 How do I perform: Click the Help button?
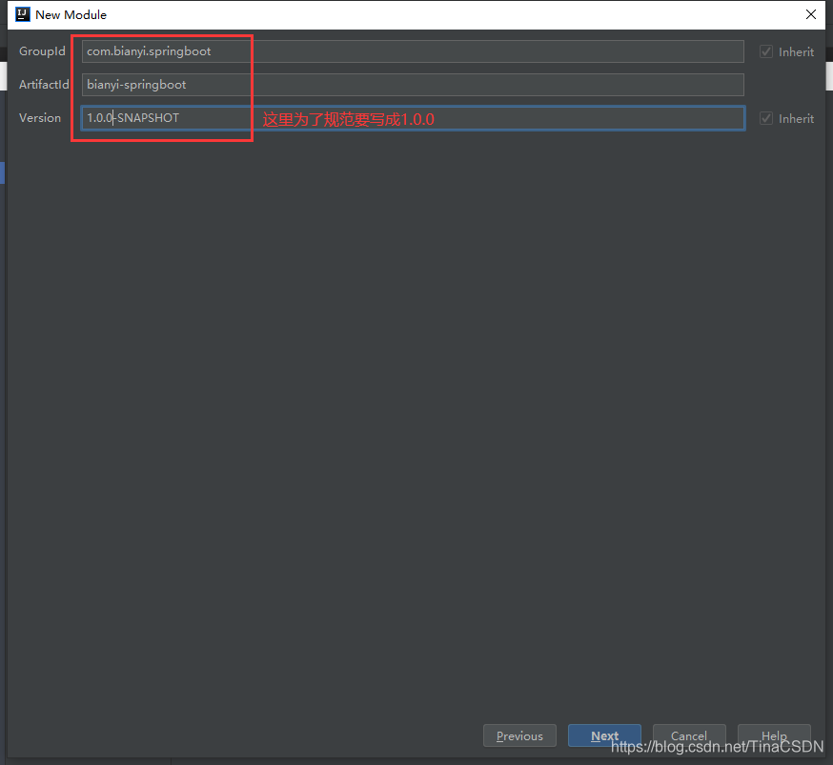pos(774,735)
